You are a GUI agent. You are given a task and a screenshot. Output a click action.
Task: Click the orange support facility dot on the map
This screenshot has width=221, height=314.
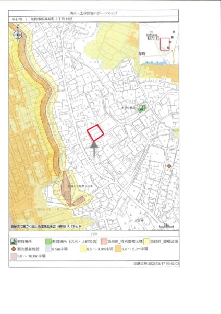169,166
